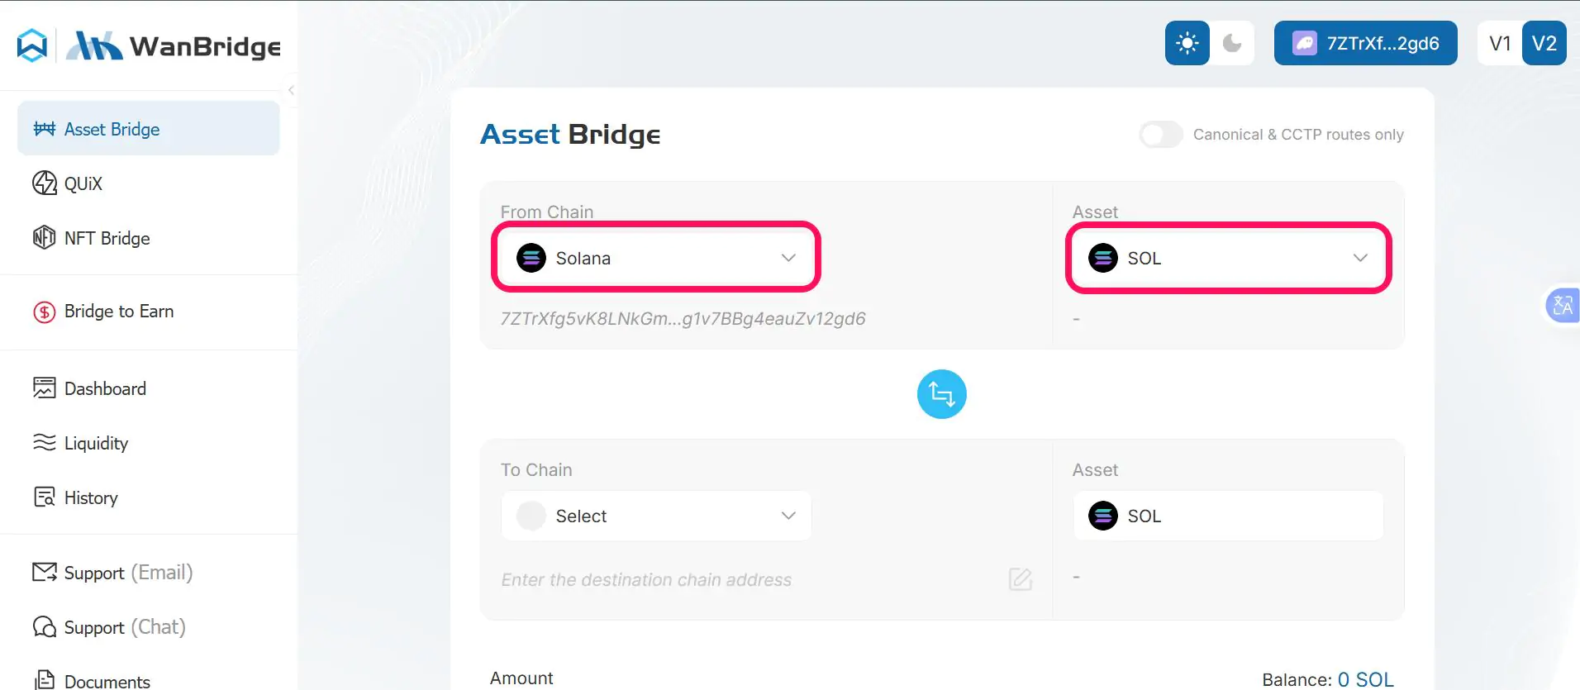Navigate to Bridge to Earn
1580x690 pixels.
point(118,312)
